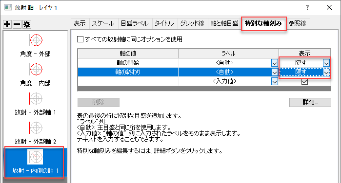Viewport: 341px width, 183px height.
Task: Select the 角度 - 外部 axis icon
Action: pyautogui.click(x=36, y=40)
